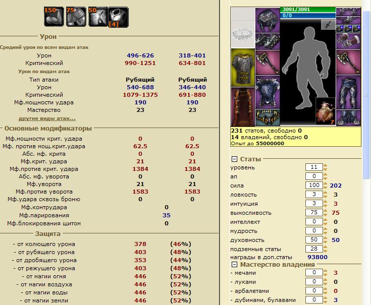Open the armored leggings item

pyautogui.click(x=348, y=92)
